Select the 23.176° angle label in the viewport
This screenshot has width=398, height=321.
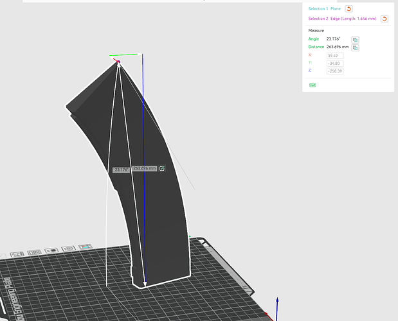121,169
